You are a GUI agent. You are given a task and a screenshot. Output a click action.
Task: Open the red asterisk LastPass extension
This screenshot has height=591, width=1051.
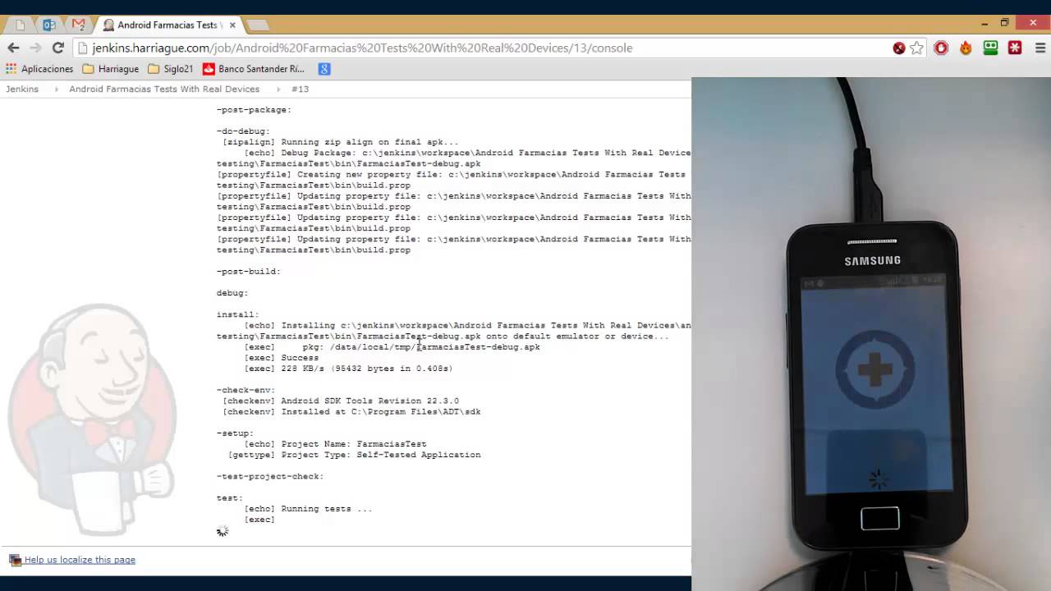1015,48
